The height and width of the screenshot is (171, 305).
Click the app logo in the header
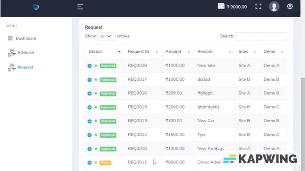(x=36, y=7)
